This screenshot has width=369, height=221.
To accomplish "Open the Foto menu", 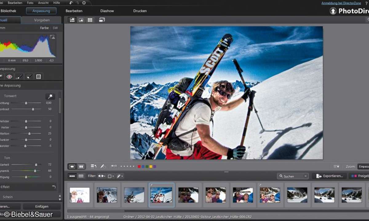I will (30, 3).
